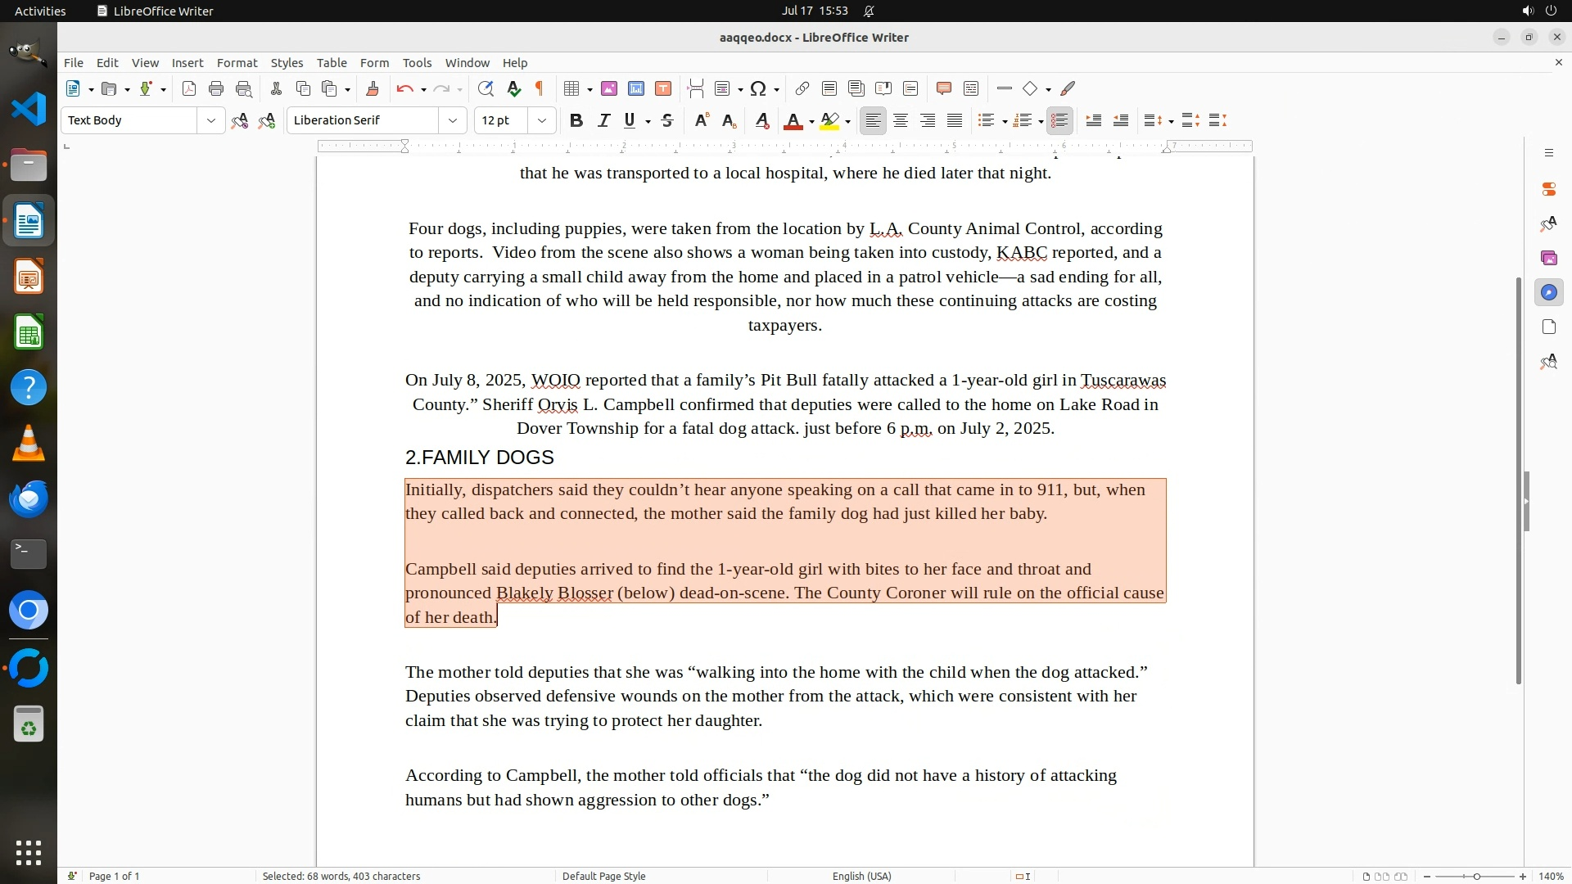The image size is (1572, 884).
Task: Open LibreOffice Calc from the dock
Action: (x=29, y=333)
